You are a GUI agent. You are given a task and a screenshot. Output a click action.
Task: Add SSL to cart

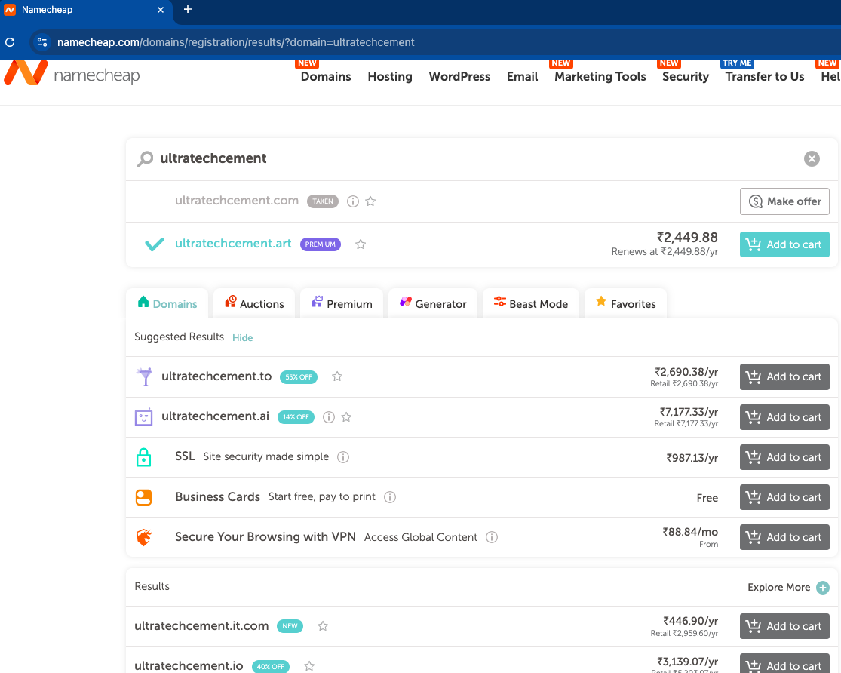pos(784,457)
